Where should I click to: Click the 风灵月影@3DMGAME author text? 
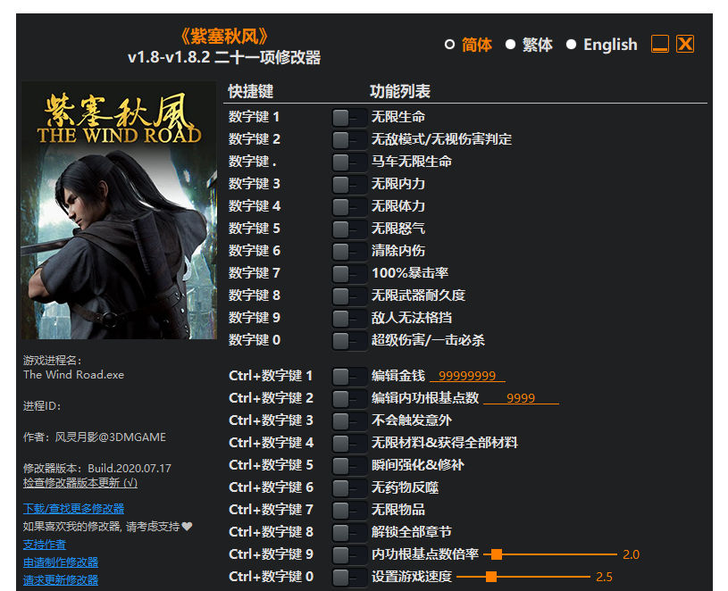click(x=111, y=437)
